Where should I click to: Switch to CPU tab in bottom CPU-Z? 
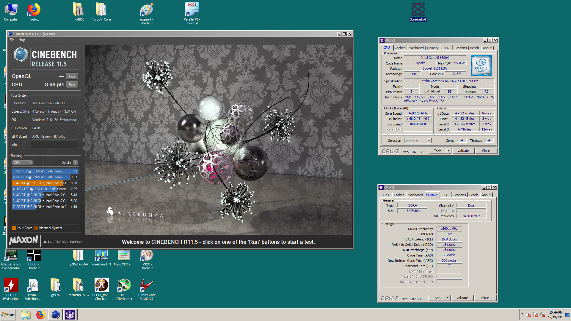(385, 195)
